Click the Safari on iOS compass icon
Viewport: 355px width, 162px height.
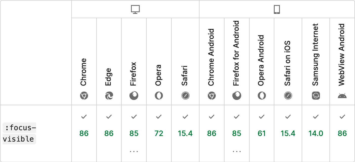(x=288, y=96)
